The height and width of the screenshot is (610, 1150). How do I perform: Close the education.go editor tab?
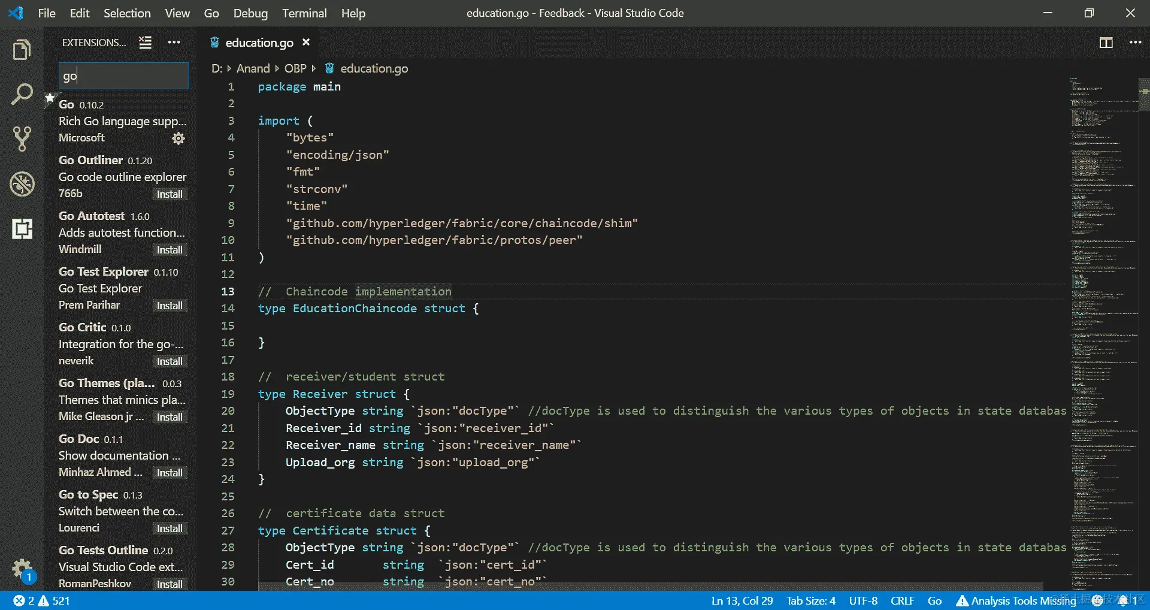[x=306, y=43]
